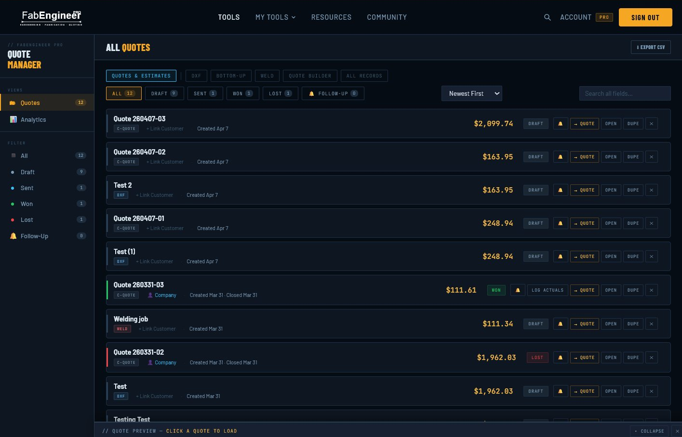Expand the My Tools menu
Viewport: 682px width, 437px height.
[x=275, y=17]
